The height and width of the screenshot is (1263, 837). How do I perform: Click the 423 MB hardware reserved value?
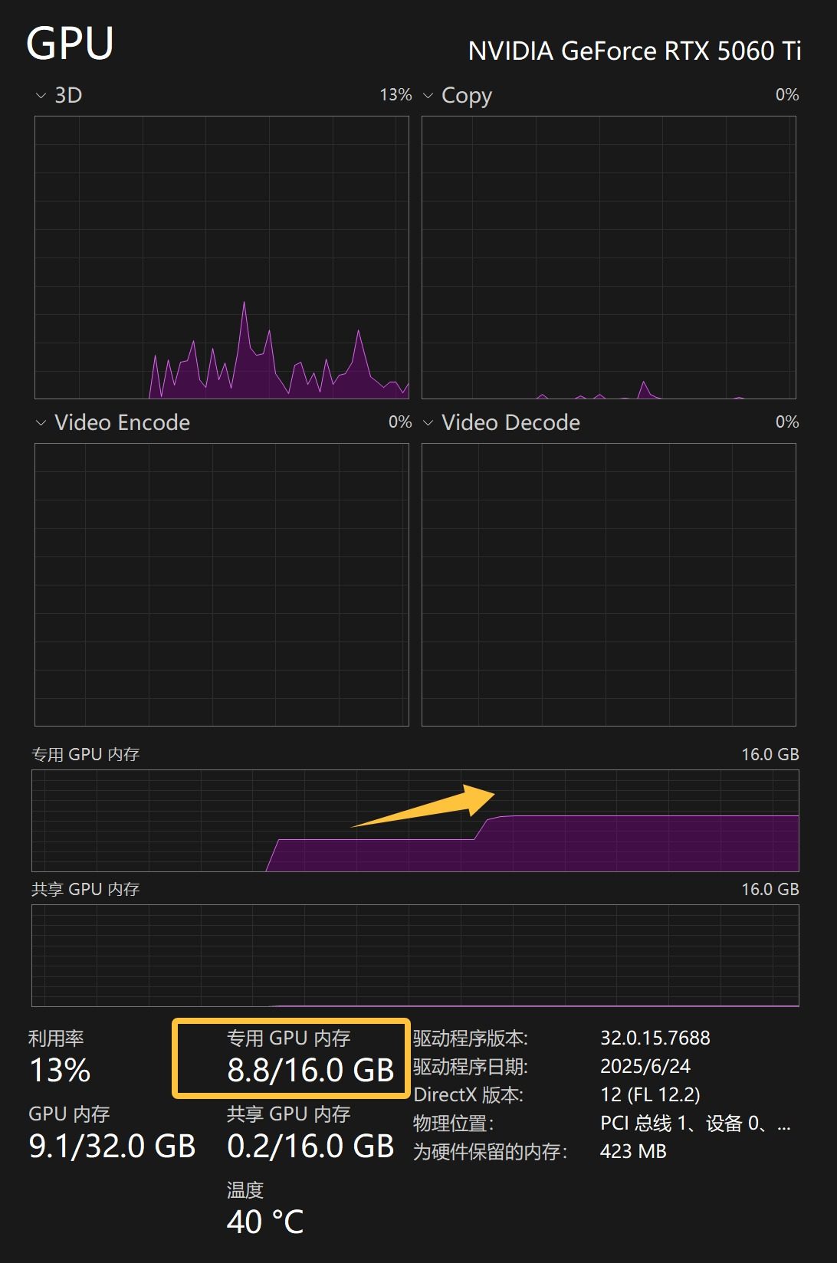633,1152
